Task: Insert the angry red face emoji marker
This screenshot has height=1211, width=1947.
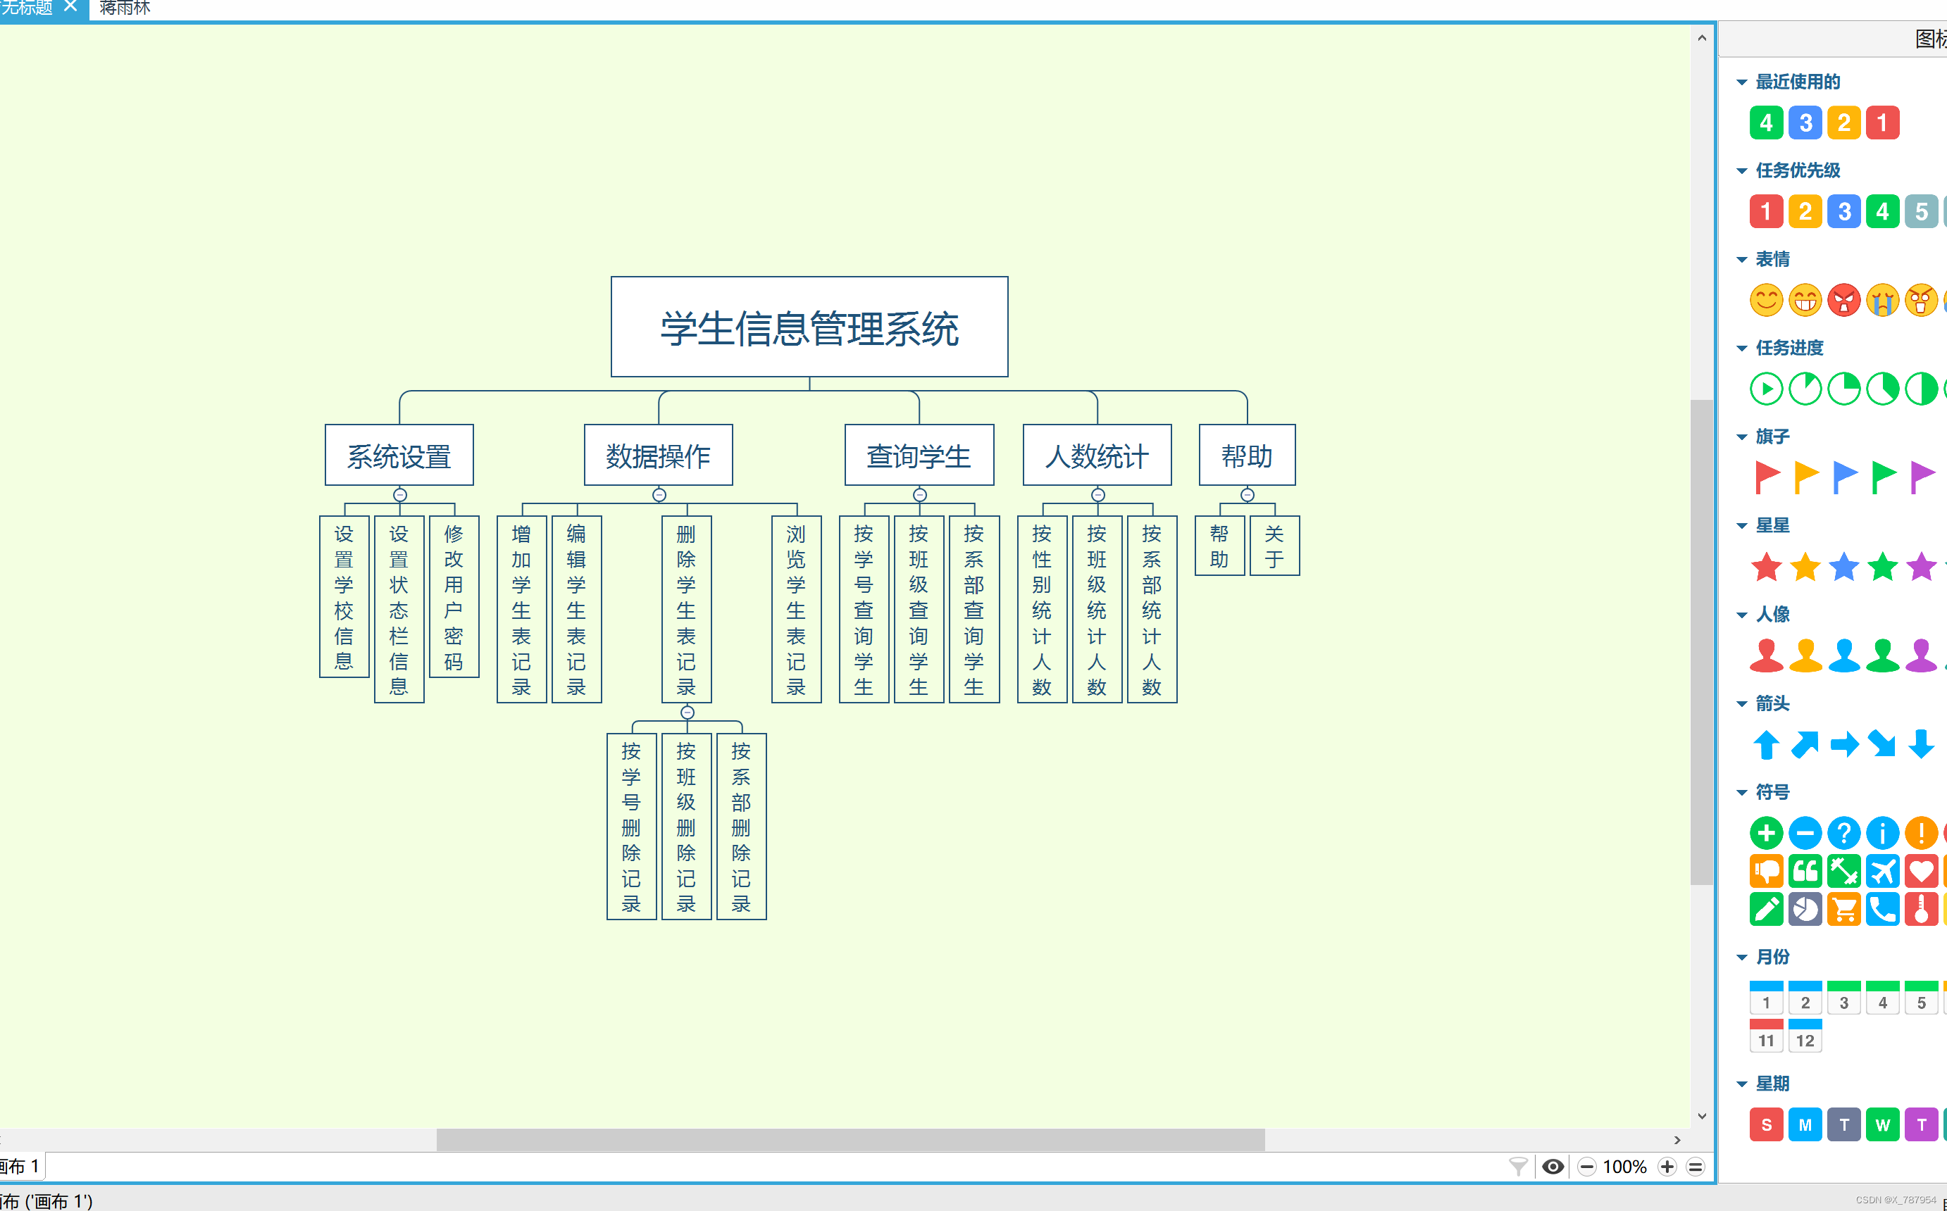Action: [x=1843, y=301]
